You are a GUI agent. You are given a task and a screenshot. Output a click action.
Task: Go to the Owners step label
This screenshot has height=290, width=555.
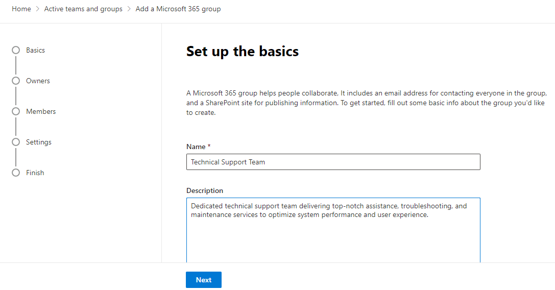[x=38, y=81]
